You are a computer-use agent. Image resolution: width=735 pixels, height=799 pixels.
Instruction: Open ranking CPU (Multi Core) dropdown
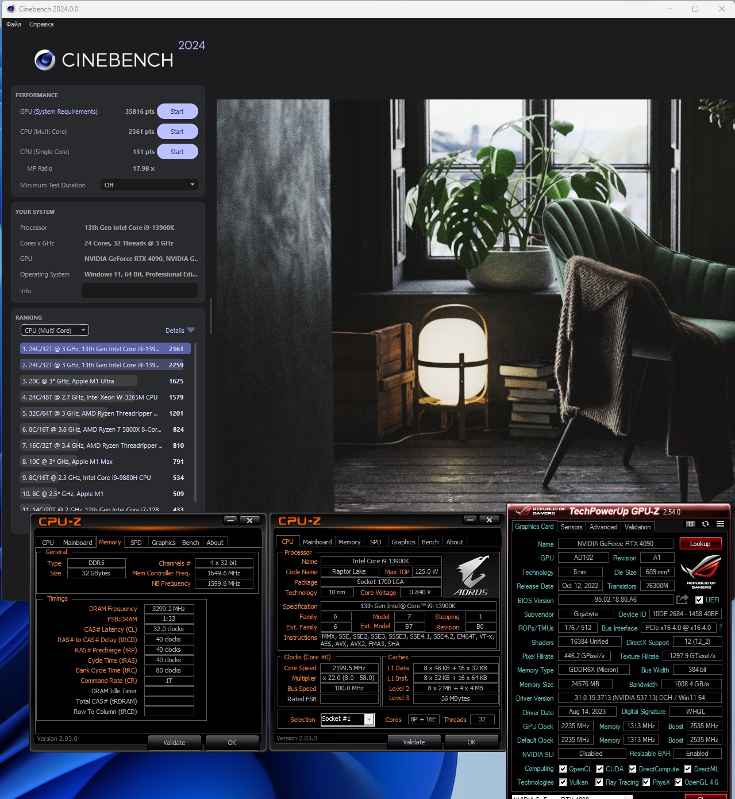[55, 331]
